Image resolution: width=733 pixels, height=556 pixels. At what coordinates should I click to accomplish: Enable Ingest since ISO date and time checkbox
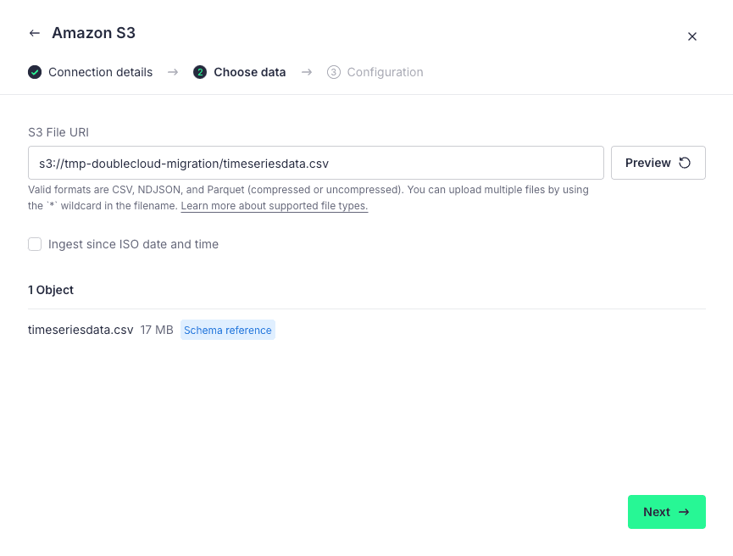point(35,244)
